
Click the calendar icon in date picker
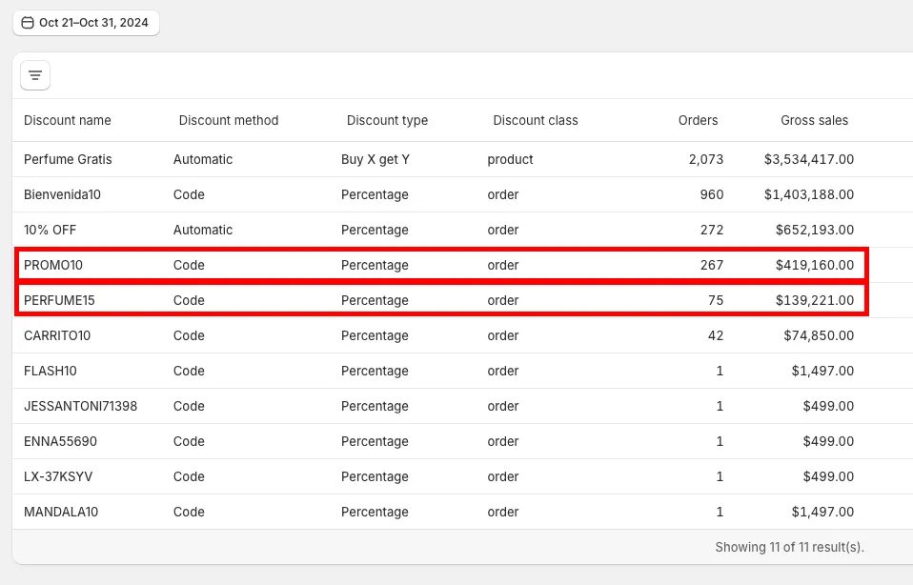pyautogui.click(x=28, y=23)
